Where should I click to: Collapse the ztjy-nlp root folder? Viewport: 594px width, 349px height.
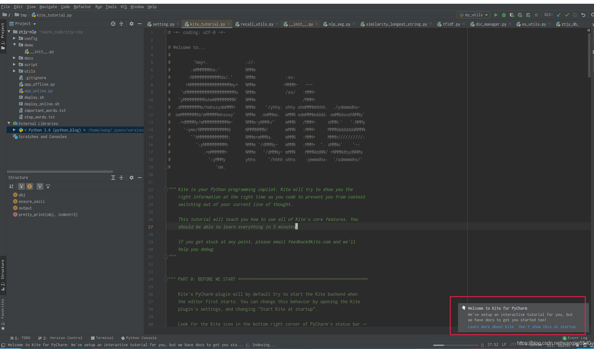[9, 32]
